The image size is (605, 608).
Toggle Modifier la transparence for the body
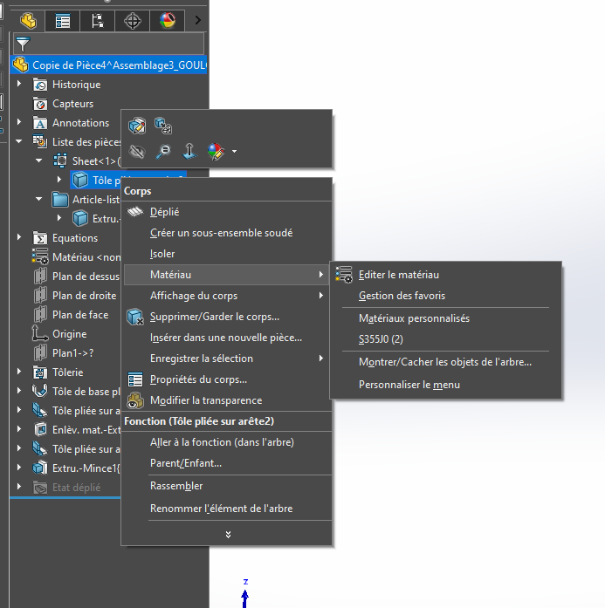tap(205, 400)
